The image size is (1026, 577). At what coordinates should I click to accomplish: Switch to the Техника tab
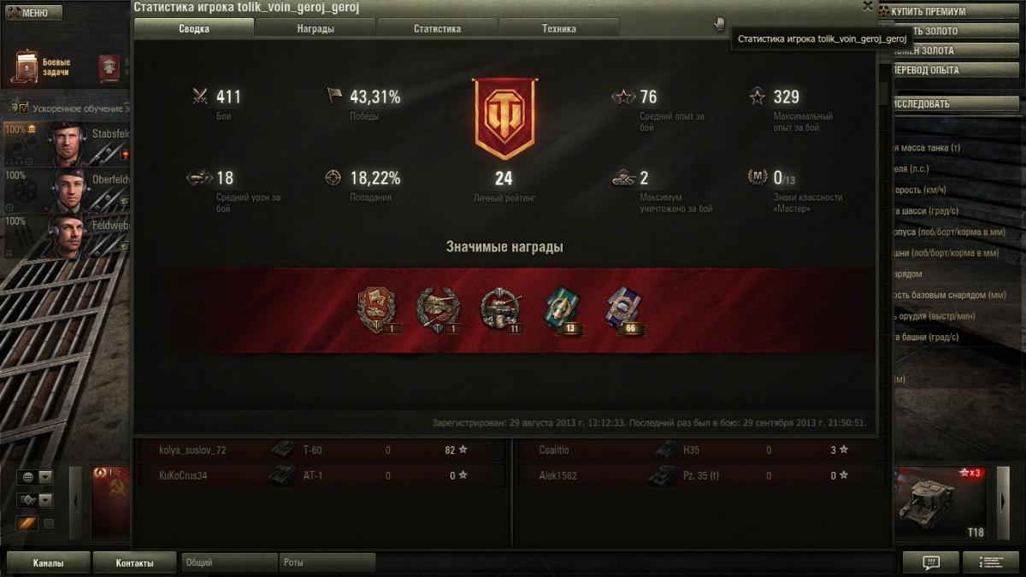coord(558,28)
